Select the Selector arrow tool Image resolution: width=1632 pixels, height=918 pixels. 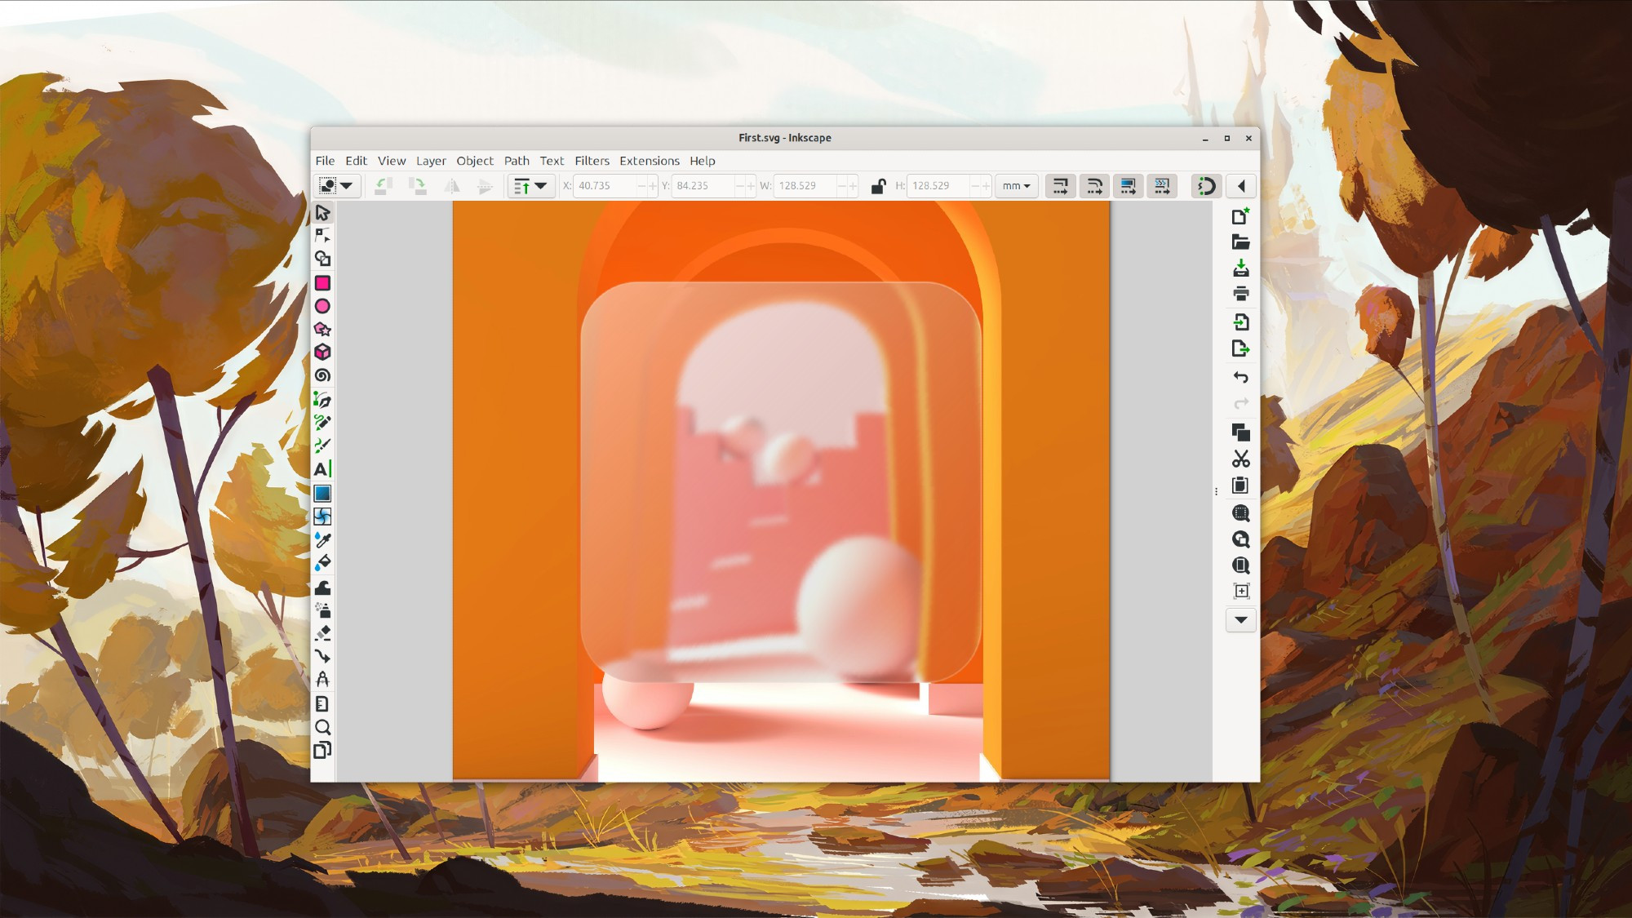pyautogui.click(x=322, y=213)
